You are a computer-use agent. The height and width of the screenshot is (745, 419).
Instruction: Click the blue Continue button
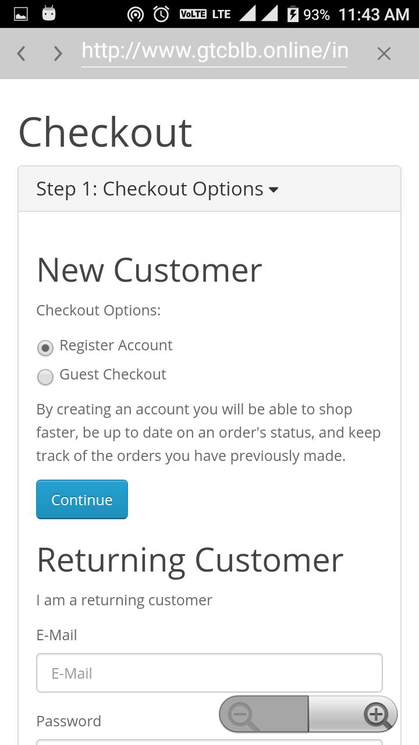[x=82, y=499]
